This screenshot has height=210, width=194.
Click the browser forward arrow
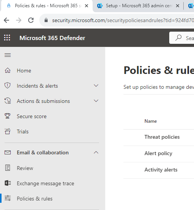(19, 20)
